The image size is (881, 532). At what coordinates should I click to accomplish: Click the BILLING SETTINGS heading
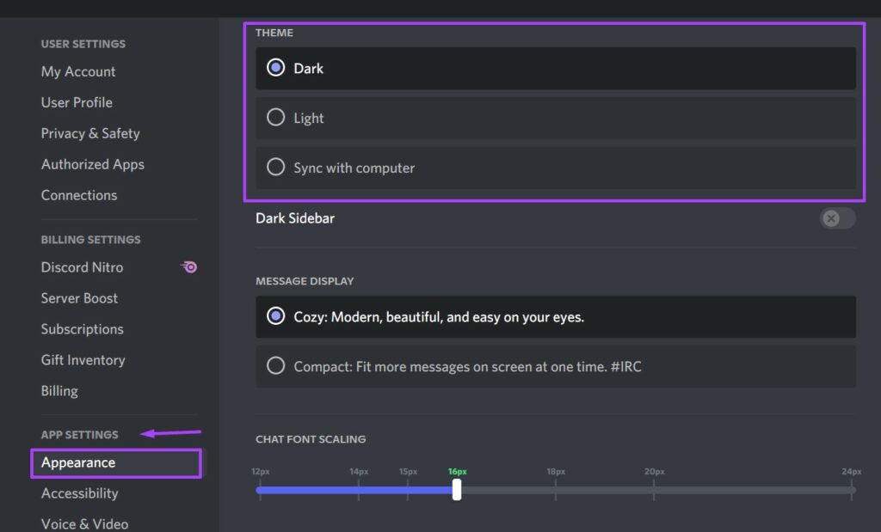coord(90,240)
